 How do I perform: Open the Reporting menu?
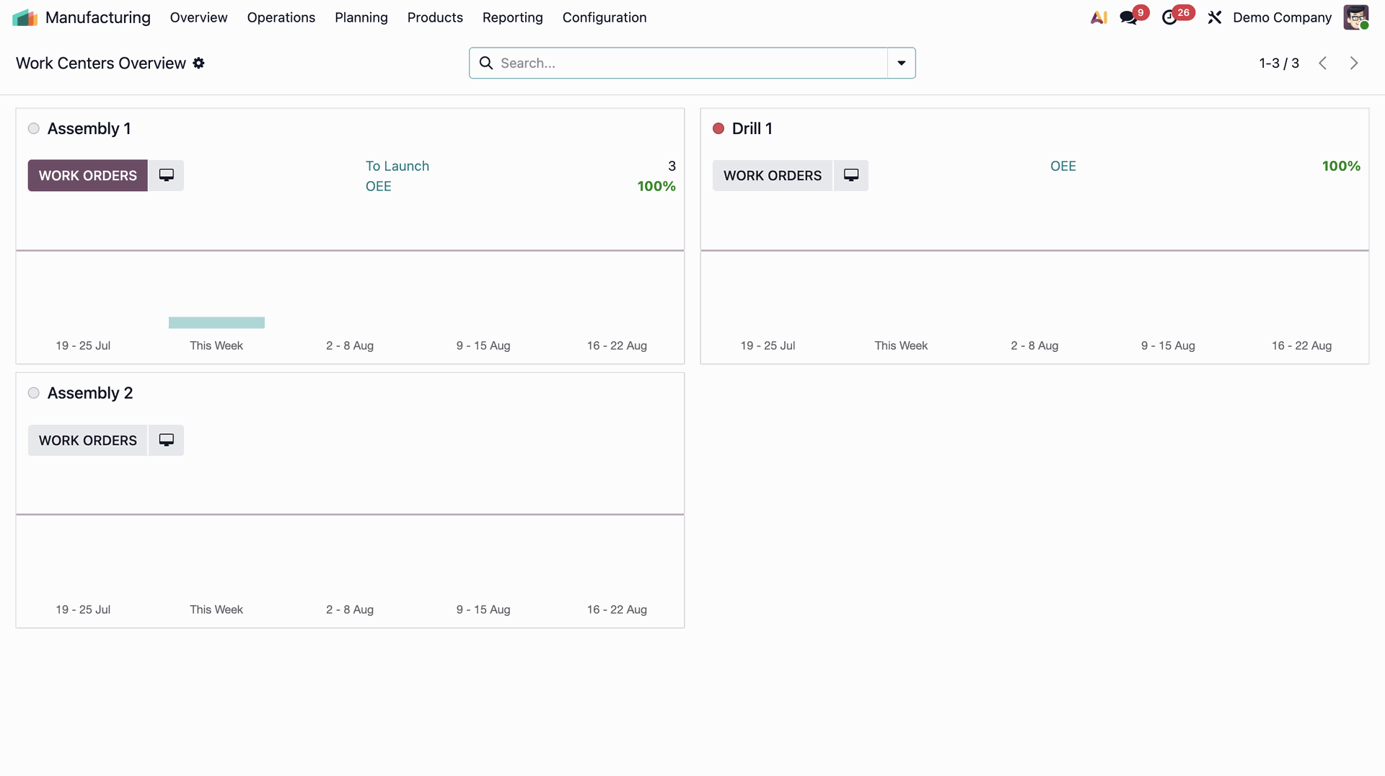point(513,17)
